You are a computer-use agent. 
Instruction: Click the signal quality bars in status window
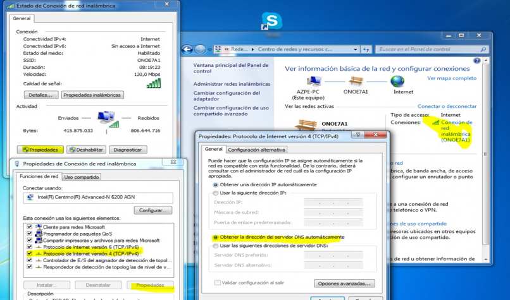154,83
